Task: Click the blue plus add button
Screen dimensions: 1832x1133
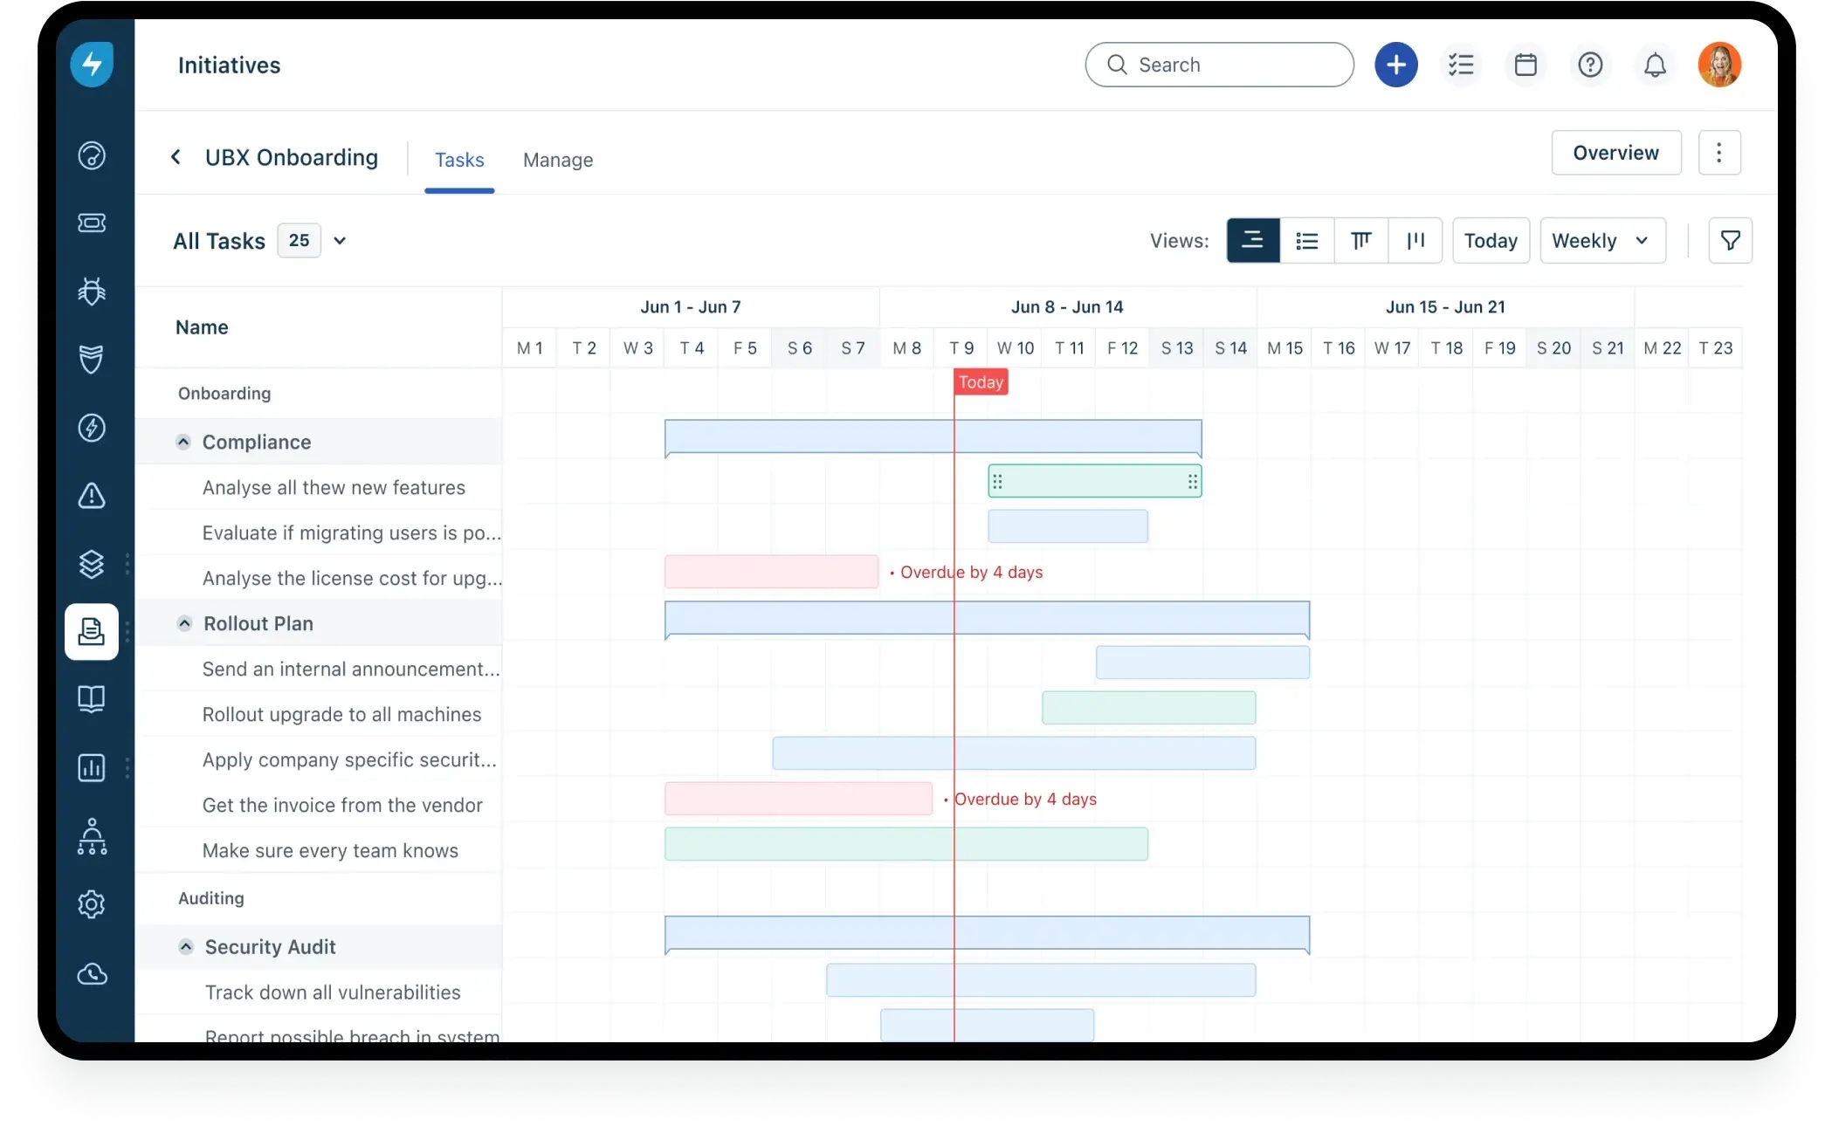Action: (x=1395, y=64)
